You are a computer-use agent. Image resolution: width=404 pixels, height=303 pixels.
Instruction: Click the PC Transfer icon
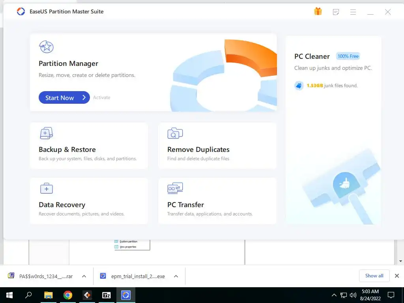(x=175, y=188)
